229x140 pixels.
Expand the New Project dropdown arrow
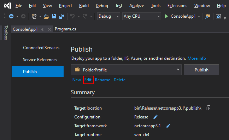40,16
